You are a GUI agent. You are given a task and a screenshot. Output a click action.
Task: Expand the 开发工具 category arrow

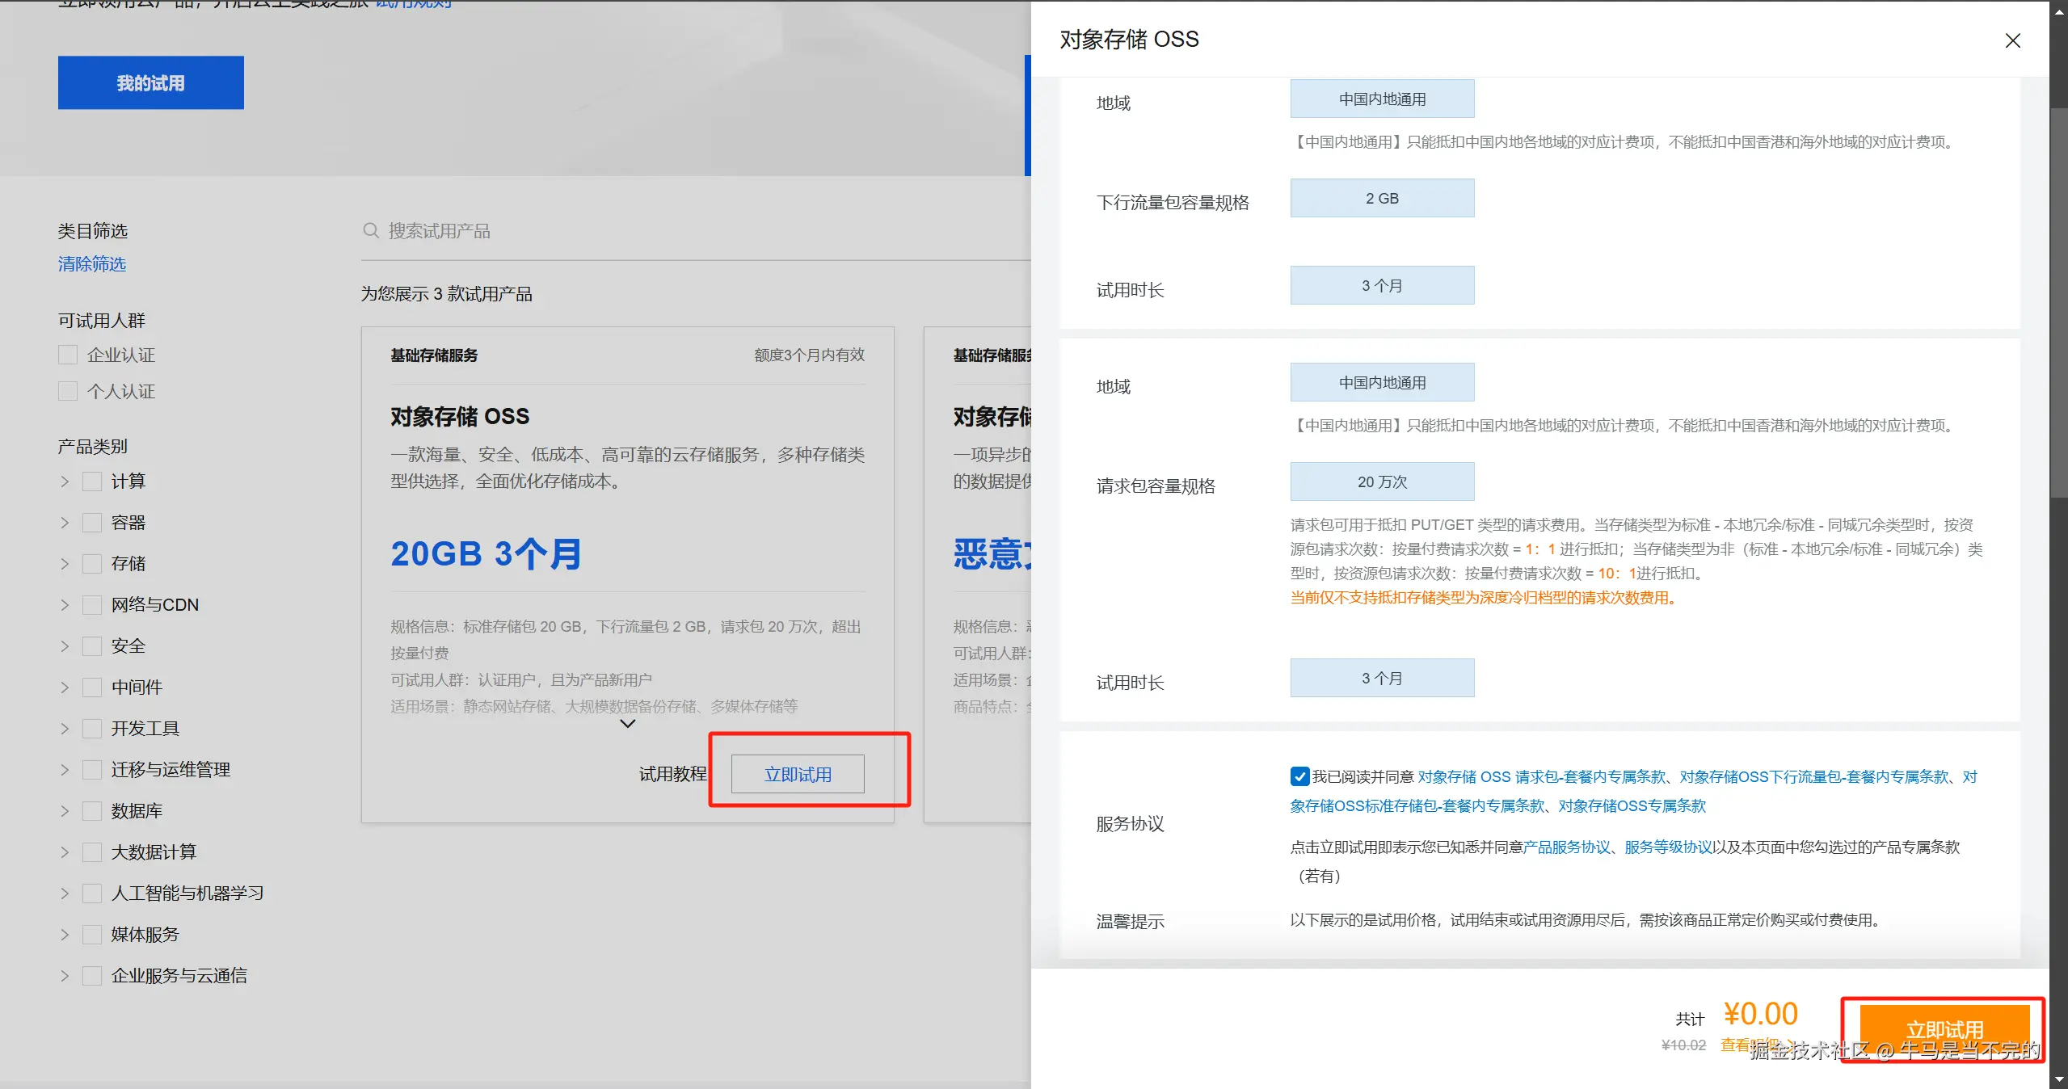pos(65,729)
